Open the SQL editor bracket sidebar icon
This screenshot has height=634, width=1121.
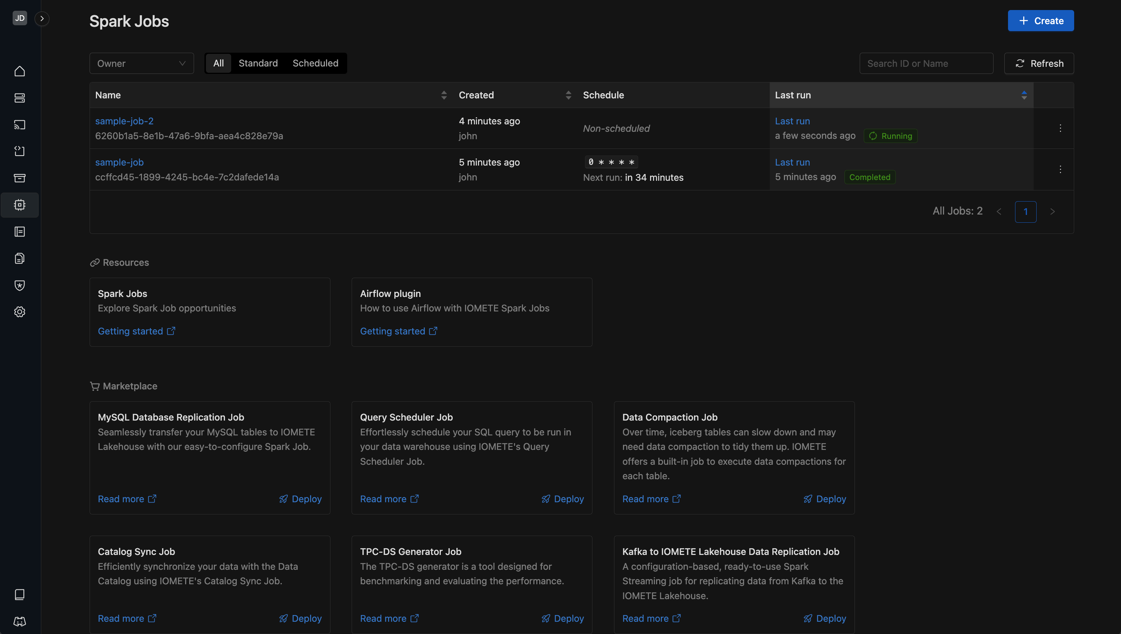[20, 151]
